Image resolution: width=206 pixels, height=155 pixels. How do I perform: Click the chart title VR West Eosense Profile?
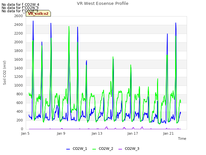coord(103,4)
